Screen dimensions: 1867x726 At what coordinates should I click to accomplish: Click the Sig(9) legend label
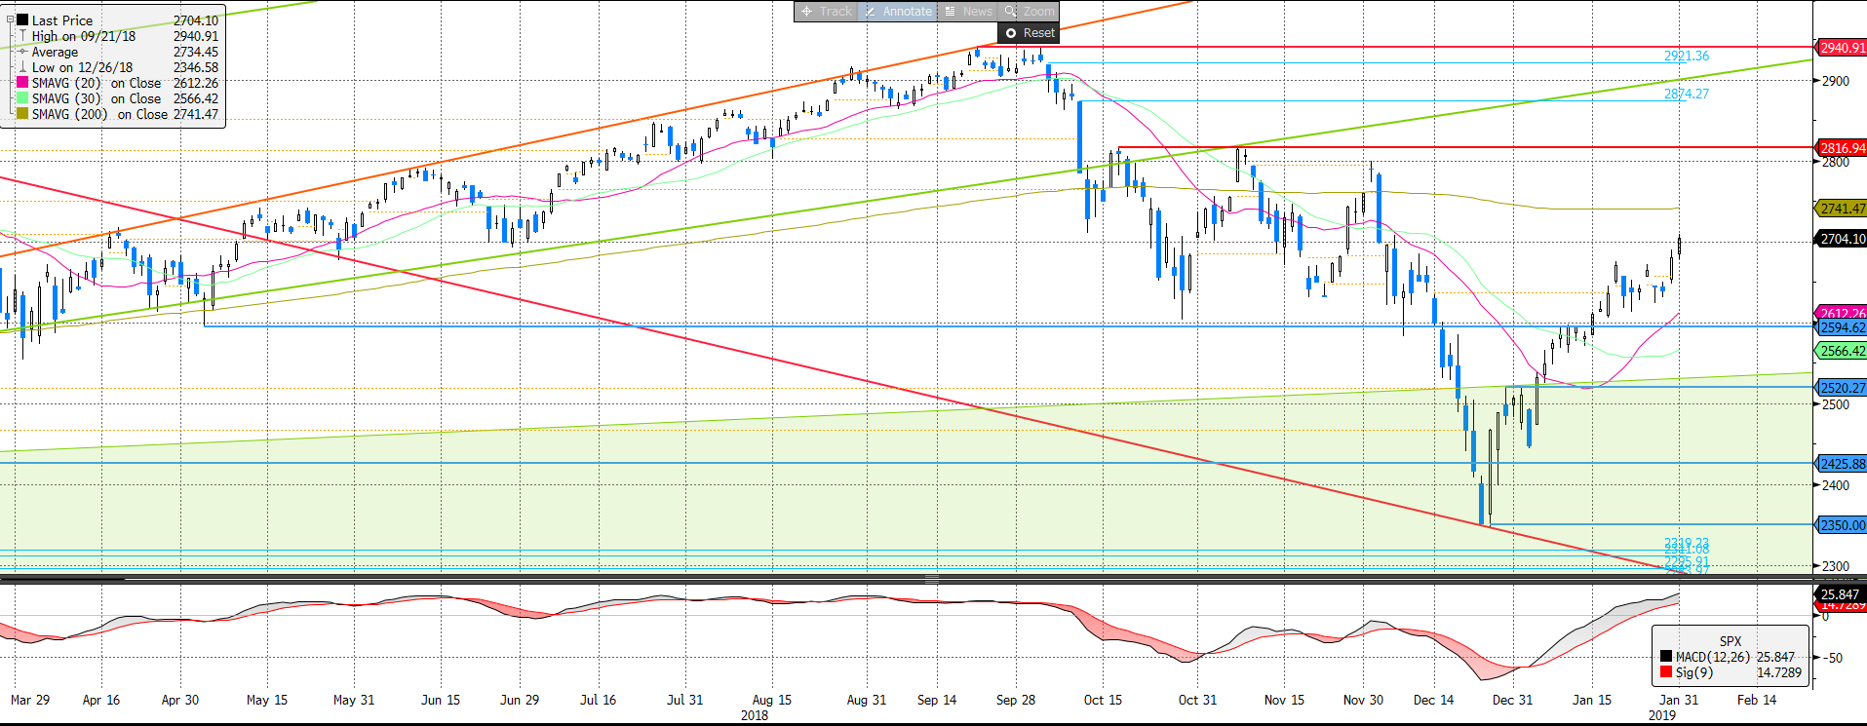pos(1694,672)
